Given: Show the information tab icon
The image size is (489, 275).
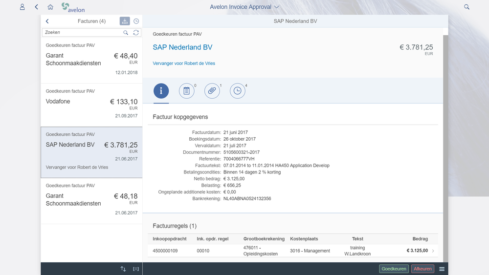Looking at the screenshot, I should coord(161,91).
